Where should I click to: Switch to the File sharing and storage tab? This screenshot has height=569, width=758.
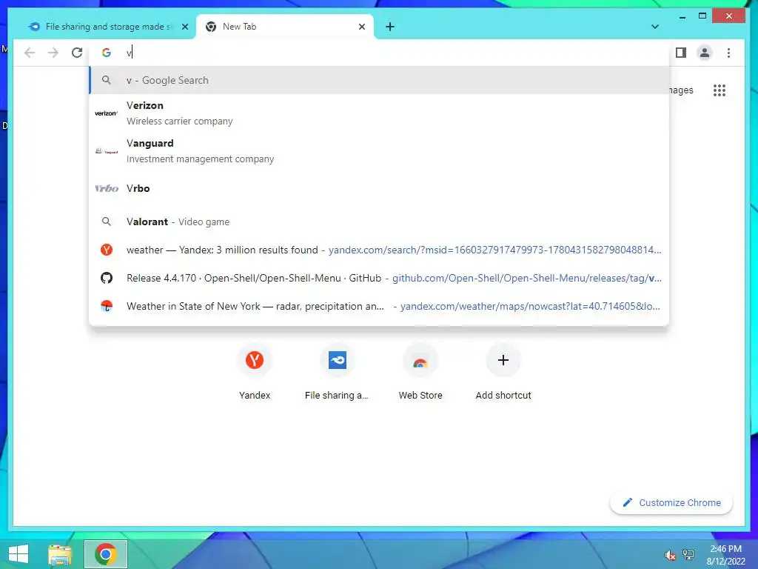107,27
